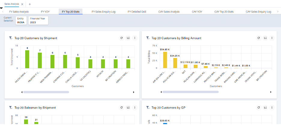Open more options for Customers by Billing Amount
The width and height of the screenshot is (281, 125).
272,38
